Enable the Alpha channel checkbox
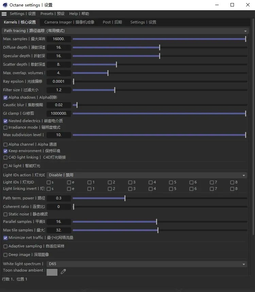The height and width of the screenshot is (292, 255). coord(5,144)
